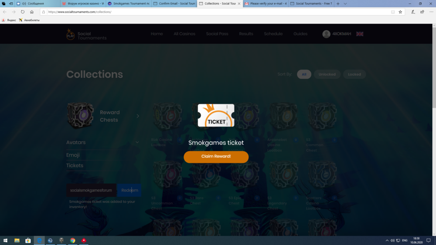This screenshot has height=245, width=436.
Task: Open the Авиабилеты bookmark
Action: (x=29, y=20)
